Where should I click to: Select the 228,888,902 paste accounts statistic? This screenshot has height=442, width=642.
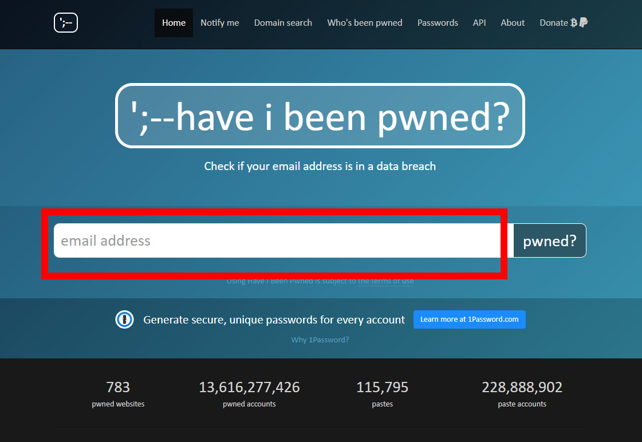(x=522, y=394)
